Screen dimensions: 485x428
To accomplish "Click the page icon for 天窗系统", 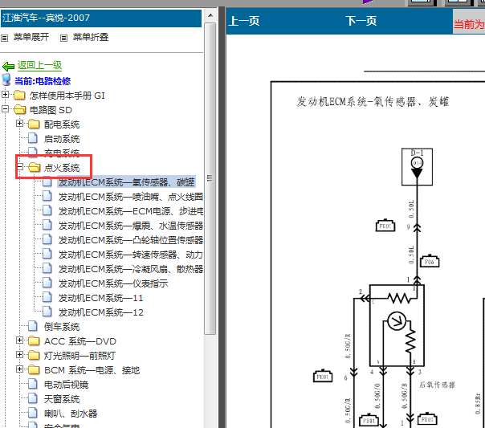I will tap(33, 398).
